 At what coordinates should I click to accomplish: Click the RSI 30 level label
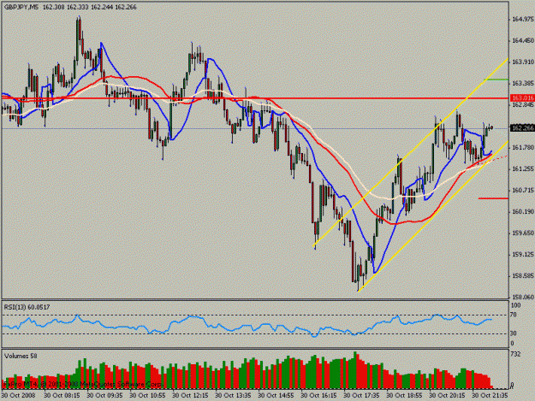513,333
